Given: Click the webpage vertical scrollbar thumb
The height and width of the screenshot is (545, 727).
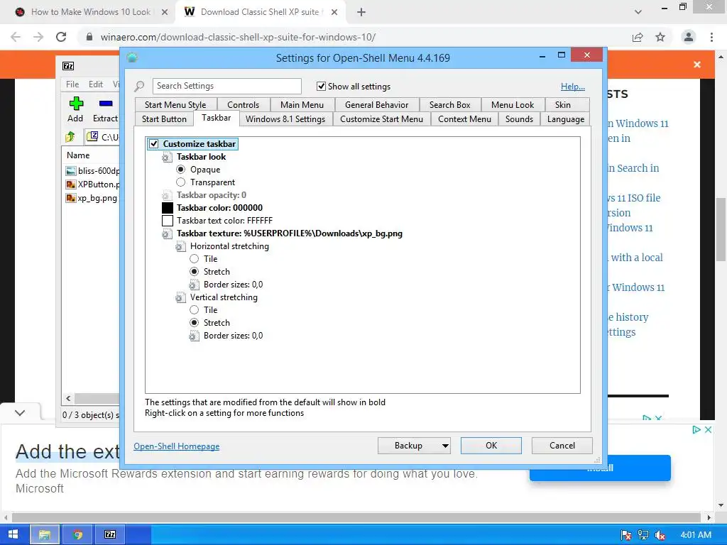Looking at the screenshot, I should [x=721, y=229].
